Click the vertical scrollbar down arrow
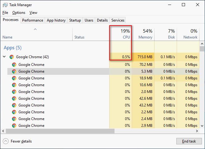Screen dimensions: 205x149 coord(202,126)
